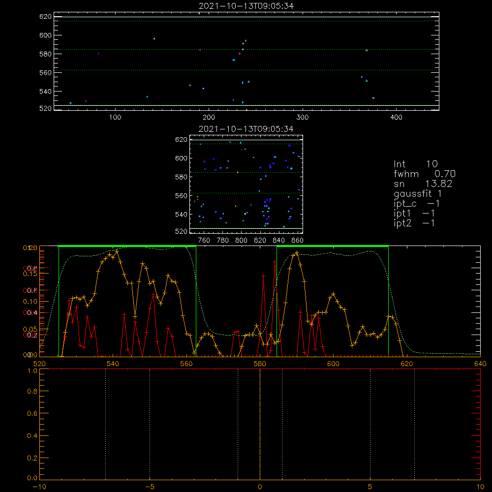Click x-axis label 540 on the profile plot
Image resolution: width=492 pixels, height=492 pixels.
[113, 364]
